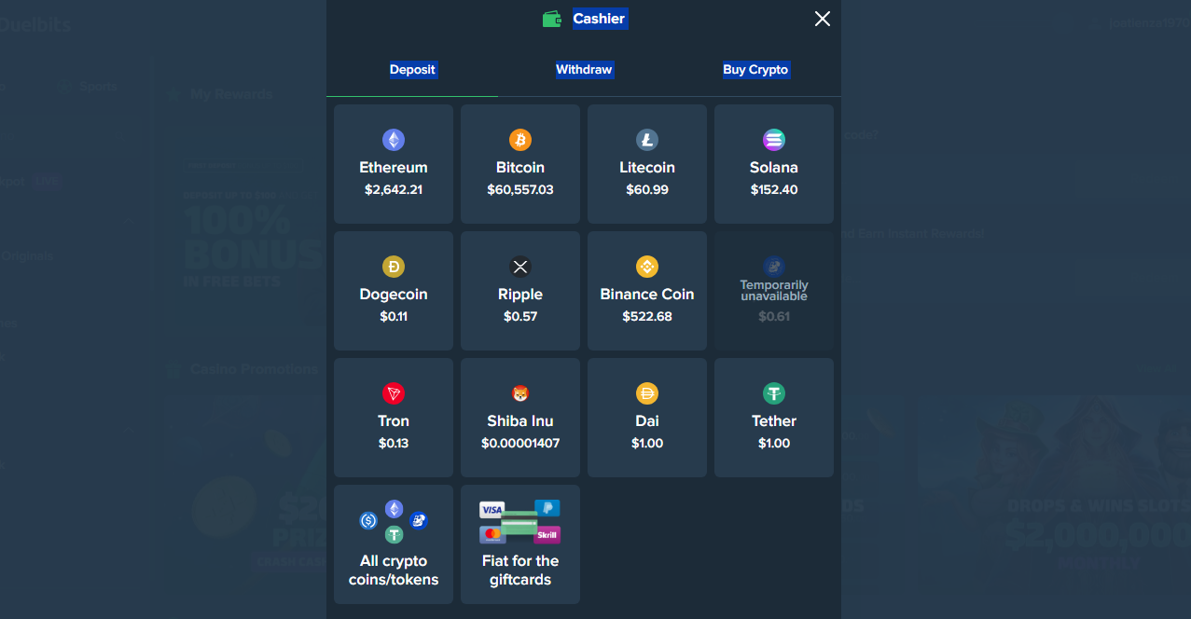
Task: Click the Tether icon
Action: pyautogui.click(x=774, y=393)
